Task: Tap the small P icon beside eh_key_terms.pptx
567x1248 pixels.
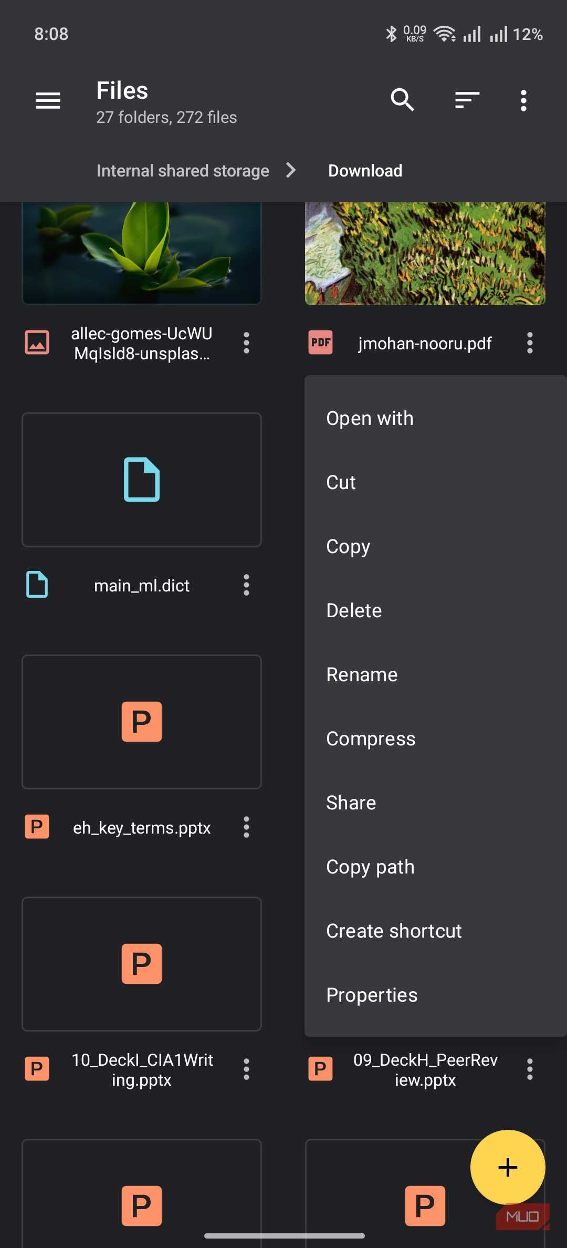Action: point(37,827)
